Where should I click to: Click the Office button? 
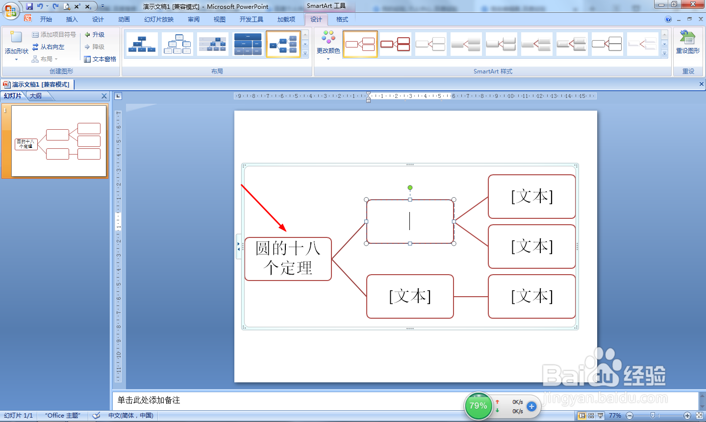[x=10, y=10]
